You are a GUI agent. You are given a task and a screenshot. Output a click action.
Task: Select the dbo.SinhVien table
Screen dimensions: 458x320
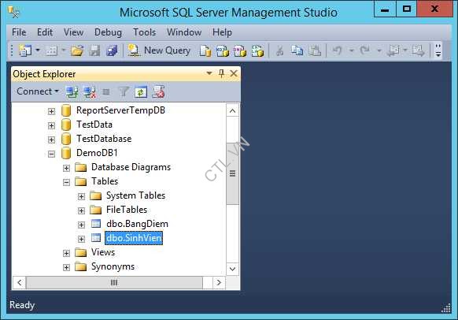134,238
